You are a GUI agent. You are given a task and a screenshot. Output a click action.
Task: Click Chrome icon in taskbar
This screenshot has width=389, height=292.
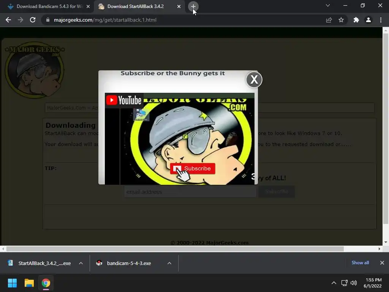(x=46, y=283)
